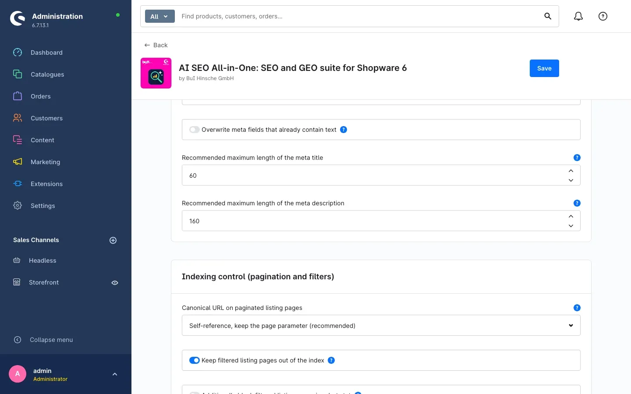Image resolution: width=631 pixels, height=394 pixels.
Task: View Storefront via eye icon
Action: pos(115,283)
